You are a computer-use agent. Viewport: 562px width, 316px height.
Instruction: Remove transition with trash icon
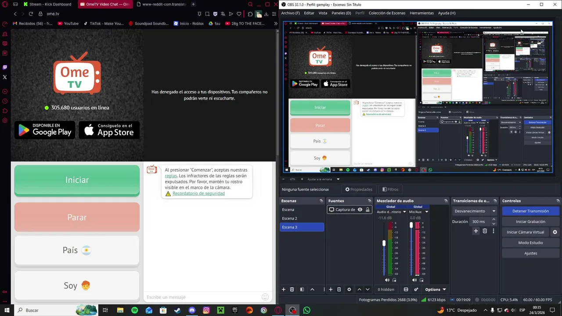point(485,231)
